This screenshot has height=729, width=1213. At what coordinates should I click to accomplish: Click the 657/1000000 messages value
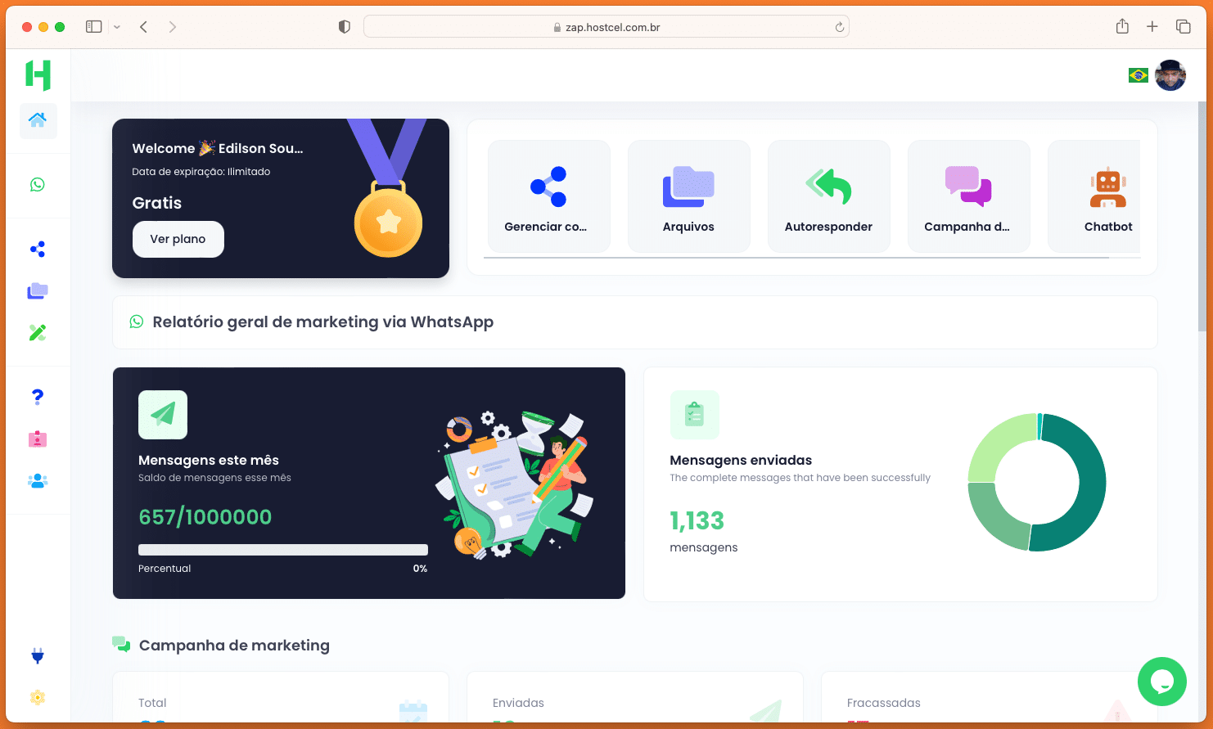(205, 517)
